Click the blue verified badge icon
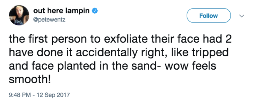The width and height of the screenshot is (254, 104). [x=95, y=11]
